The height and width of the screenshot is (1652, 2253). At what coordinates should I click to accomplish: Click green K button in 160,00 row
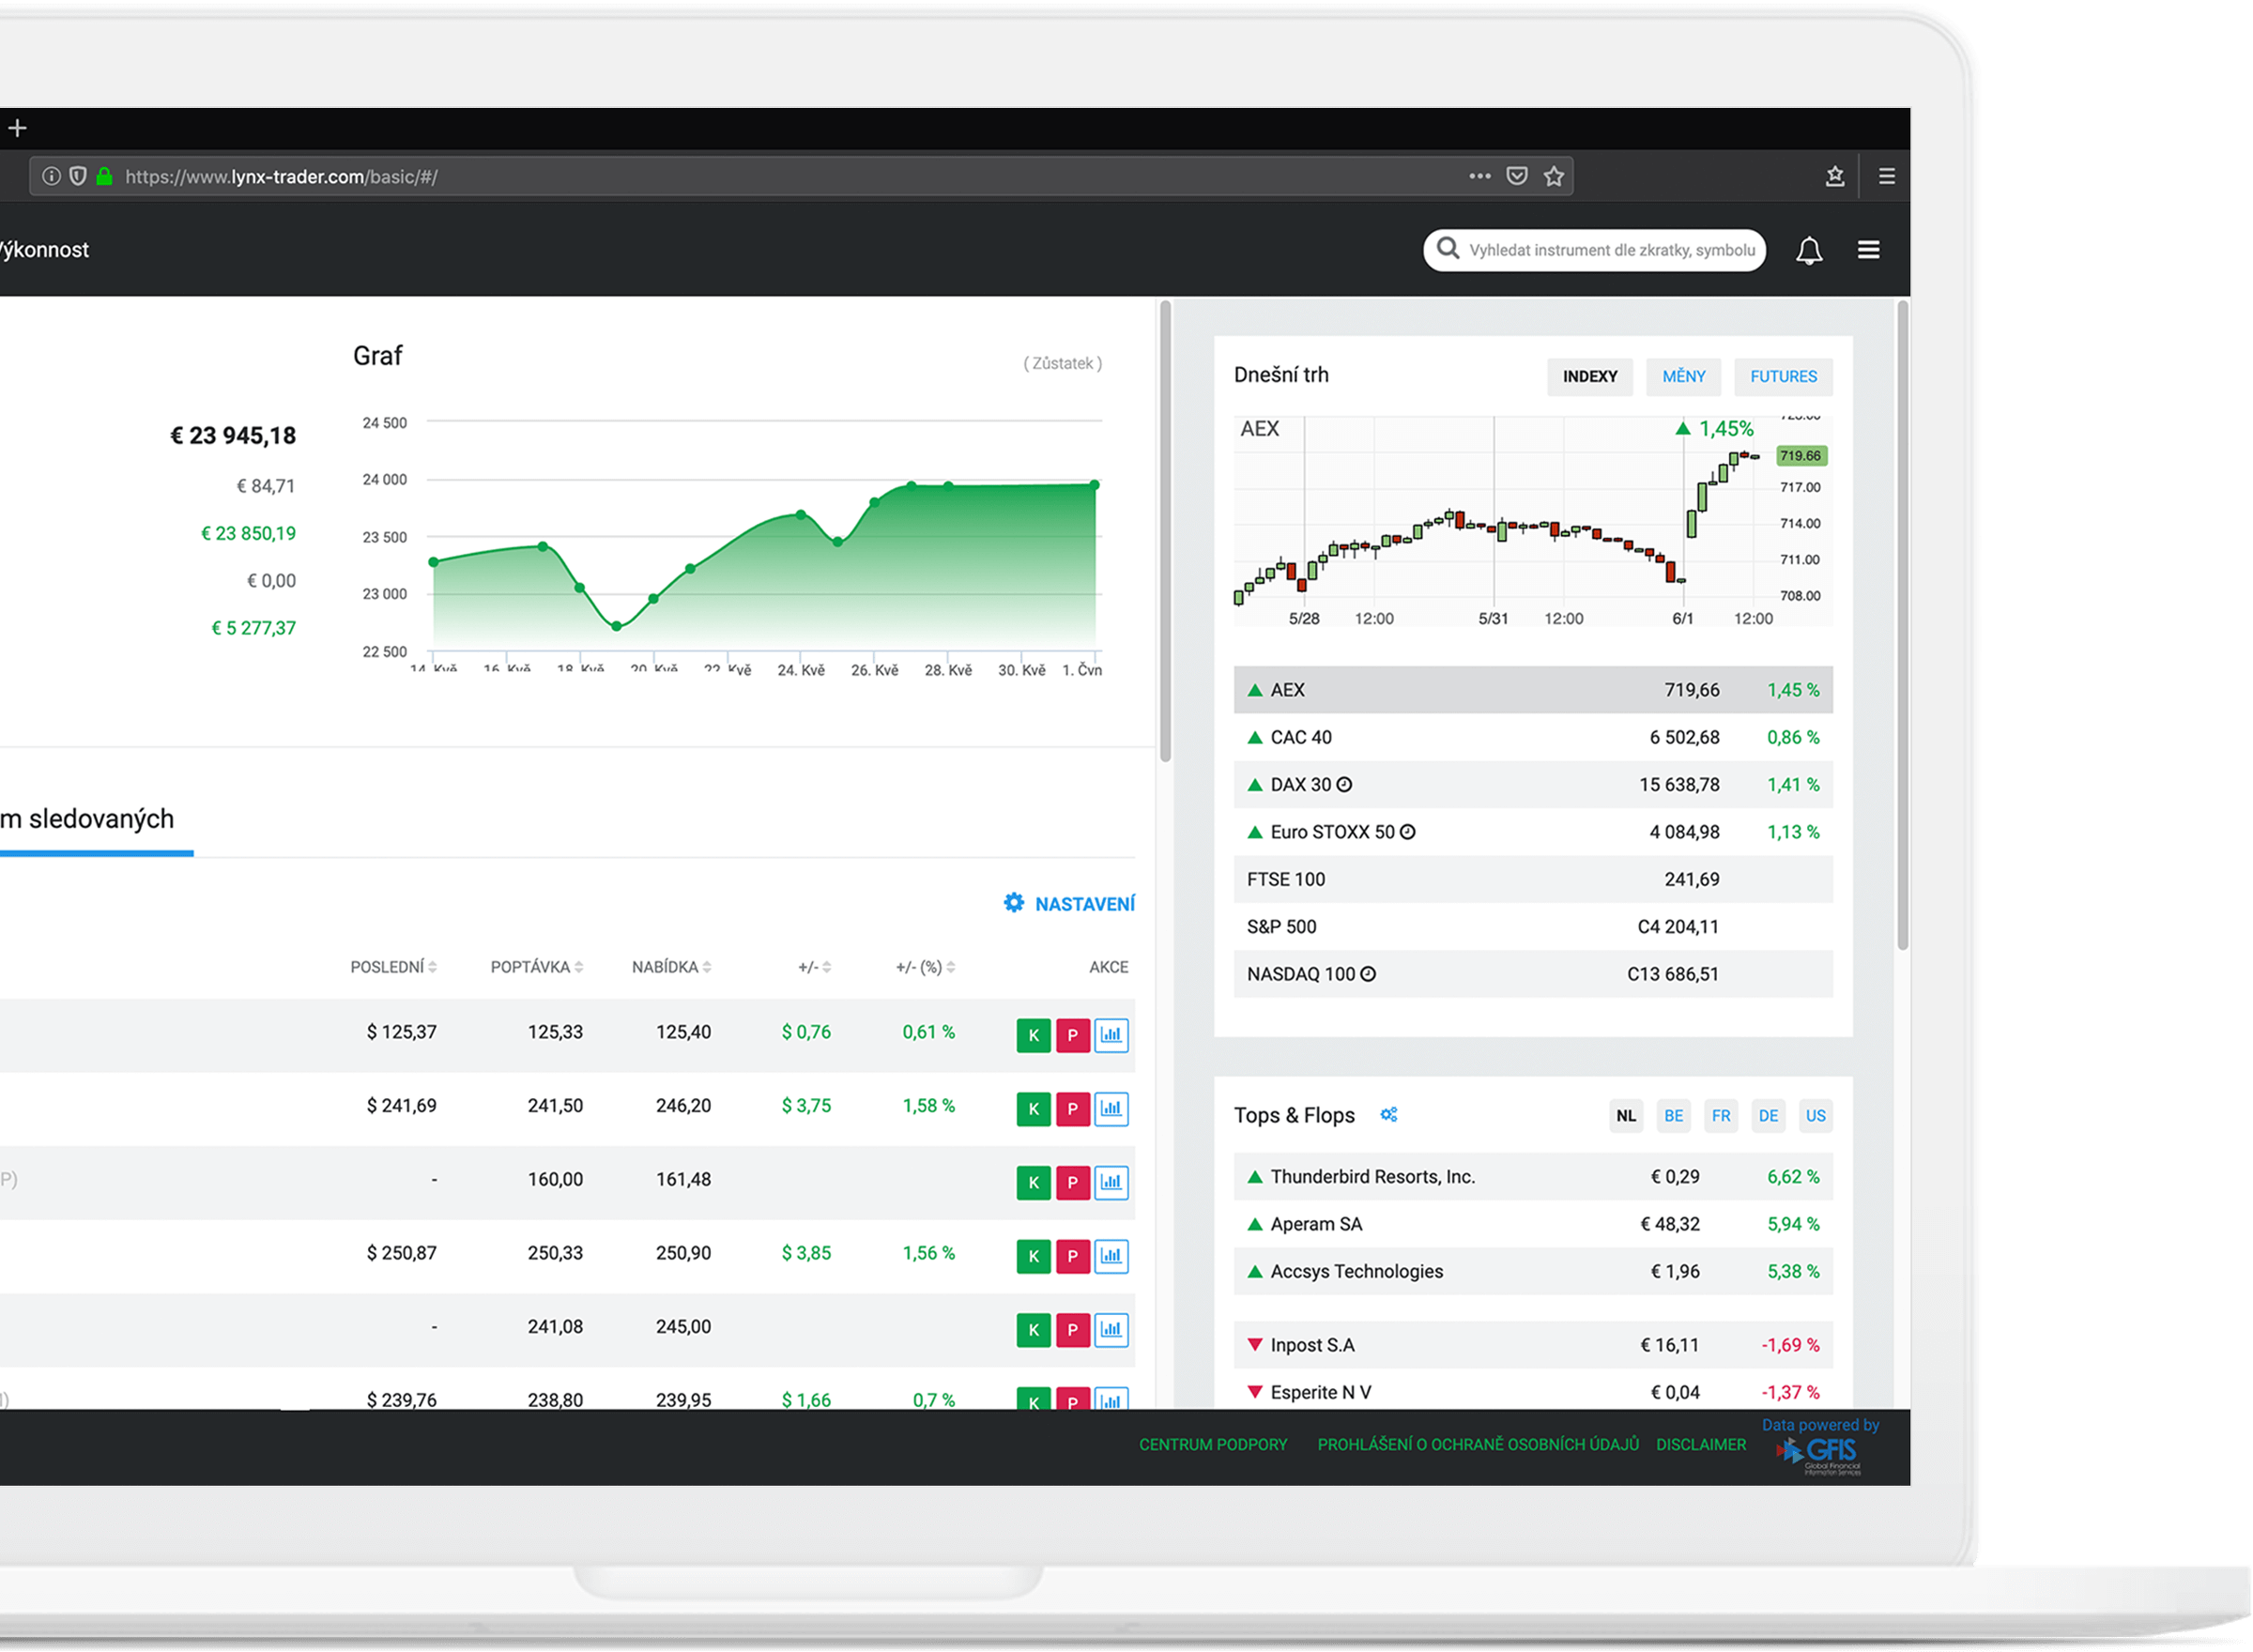pos(1033,1182)
